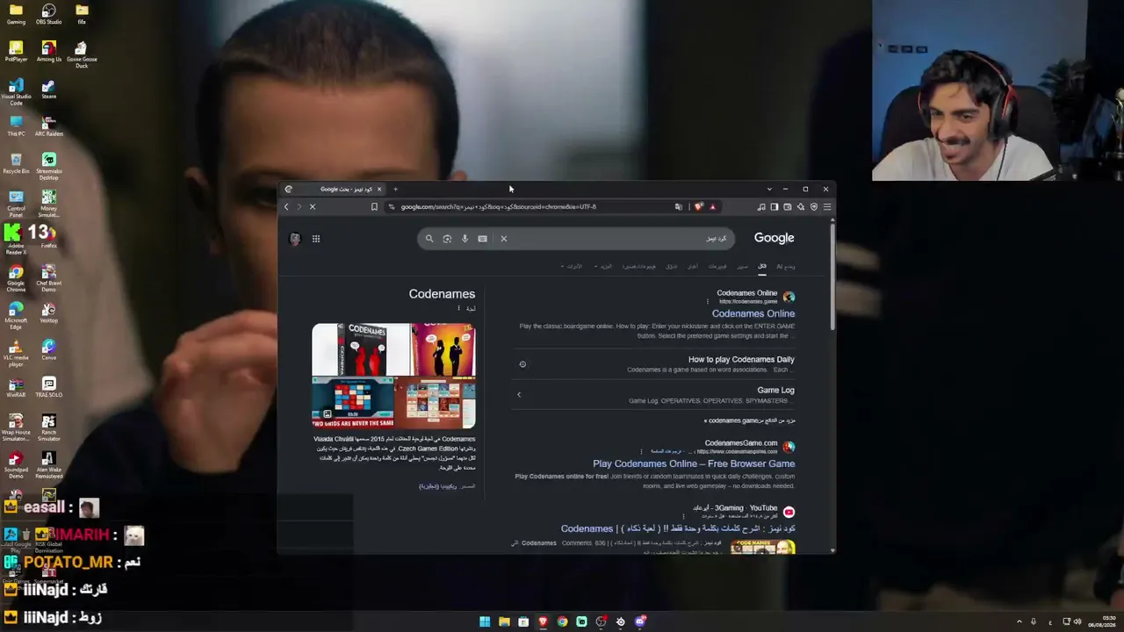The width and height of the screenshot is (1124, 632).
Task: Open Vesktop desktop shortcut
Action: coord(48,312)
